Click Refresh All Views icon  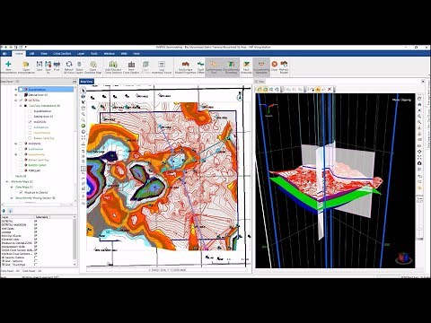pos(69,64)
